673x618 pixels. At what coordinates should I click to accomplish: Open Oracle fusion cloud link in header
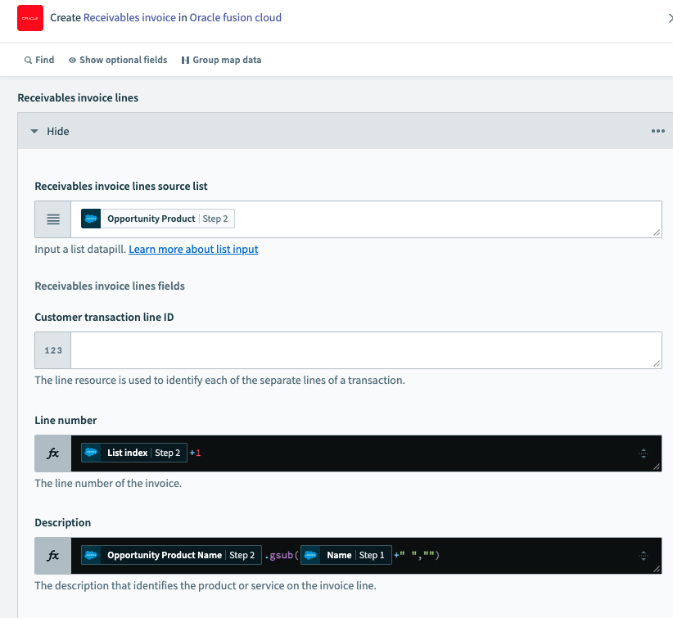(x=235, y=17)
